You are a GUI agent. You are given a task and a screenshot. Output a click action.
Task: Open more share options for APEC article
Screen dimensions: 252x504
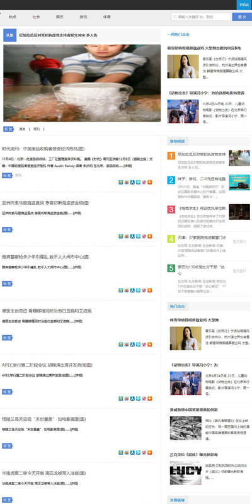(x=150, y=398)
